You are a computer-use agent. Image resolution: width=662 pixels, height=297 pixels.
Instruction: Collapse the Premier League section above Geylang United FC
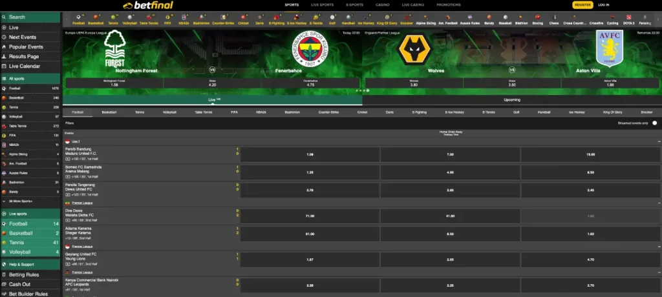(x=659, y=247)
